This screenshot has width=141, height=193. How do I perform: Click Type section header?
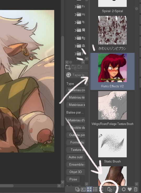coord(70,84)
